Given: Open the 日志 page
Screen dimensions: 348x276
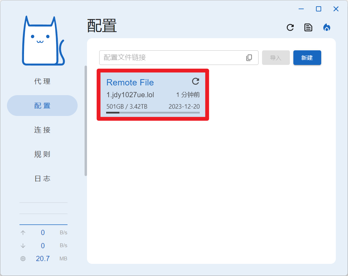Looking at the screenshot, I should [x=42, y=178].
